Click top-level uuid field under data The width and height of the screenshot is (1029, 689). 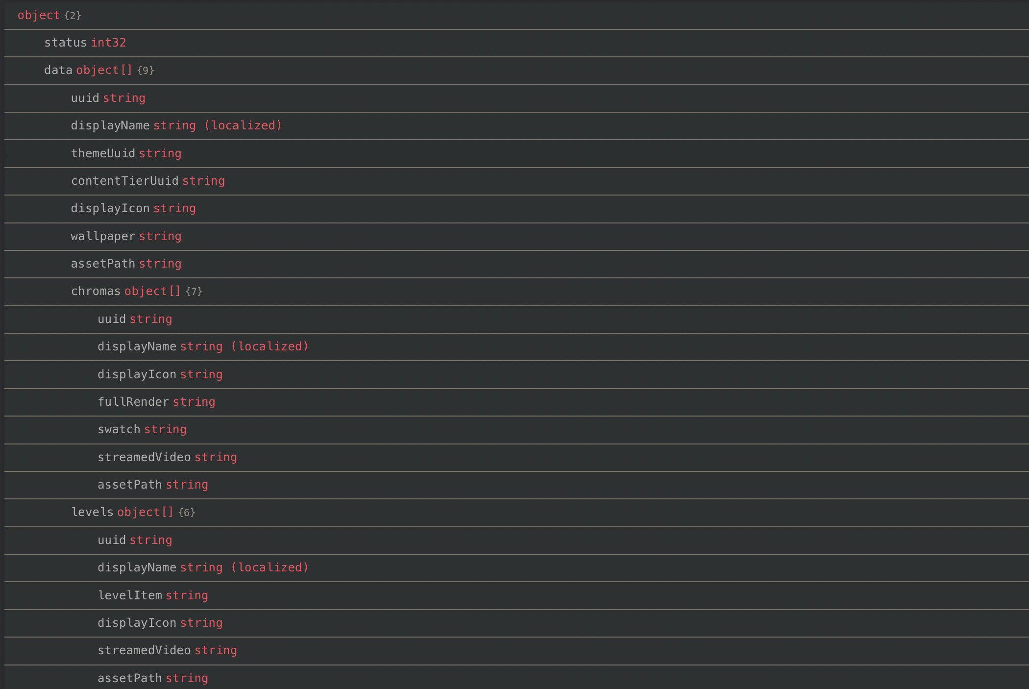(x=85, y=98)
